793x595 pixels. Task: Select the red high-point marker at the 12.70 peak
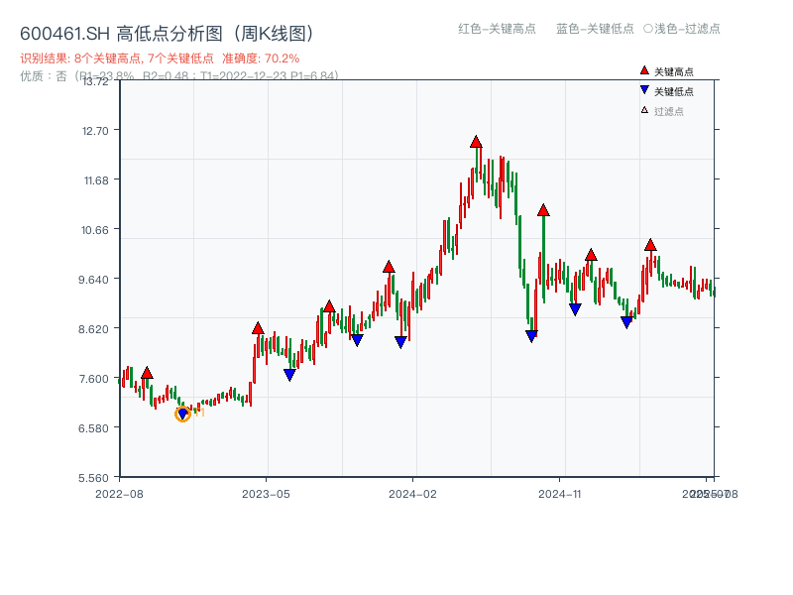(x=476, y=141)
